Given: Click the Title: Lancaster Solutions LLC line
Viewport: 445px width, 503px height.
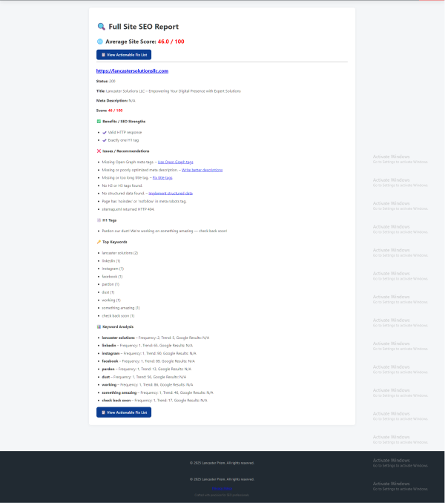Looking at the screenshot, I should 168,91.
